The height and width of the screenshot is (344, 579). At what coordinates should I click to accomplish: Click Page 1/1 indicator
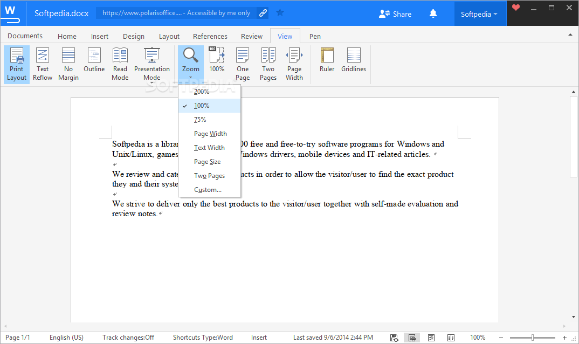(17, 338)
